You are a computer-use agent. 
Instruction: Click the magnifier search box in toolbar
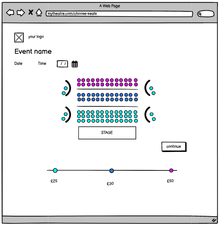pos(206,14)
